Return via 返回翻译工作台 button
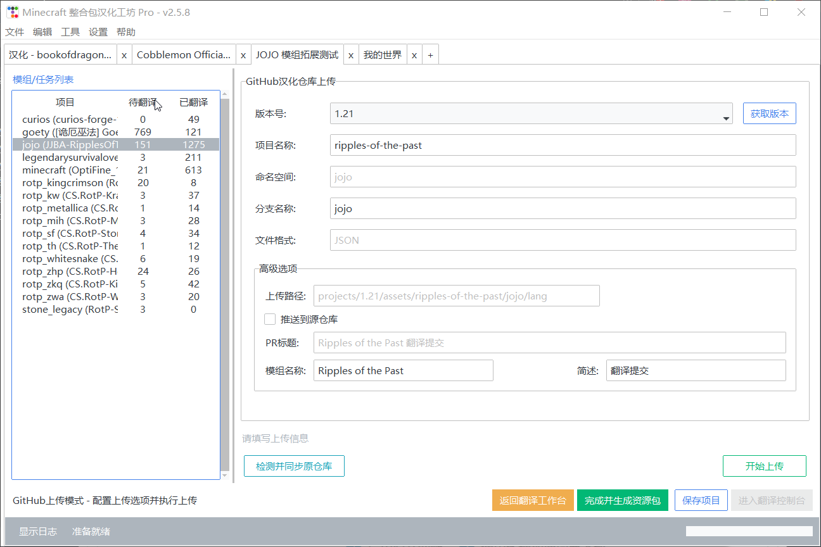Screen dimensions: 821x547 click(533, 500)
